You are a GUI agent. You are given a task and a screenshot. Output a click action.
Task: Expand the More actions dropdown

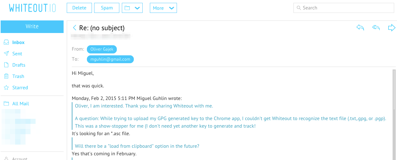(163, 8)
